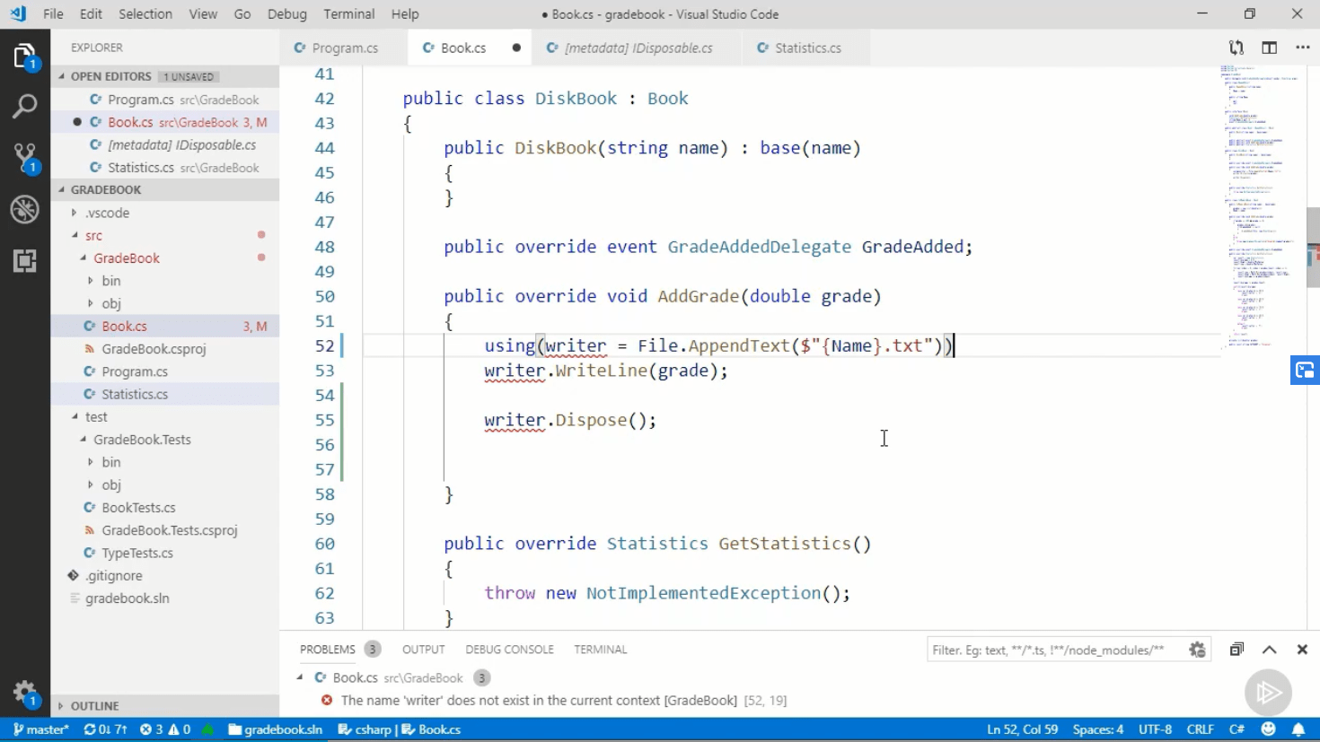
Task: Collapse the OPEN EDITORS section
Action: 62,76
